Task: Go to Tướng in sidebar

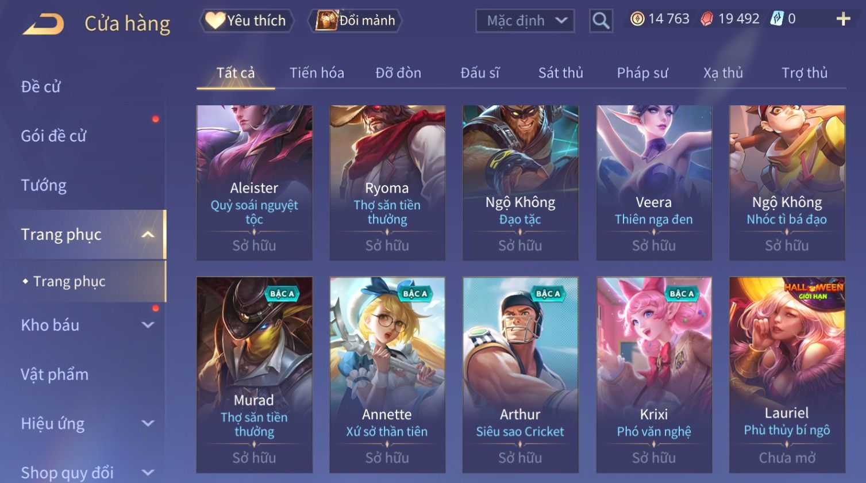Action: pos(44,185)
